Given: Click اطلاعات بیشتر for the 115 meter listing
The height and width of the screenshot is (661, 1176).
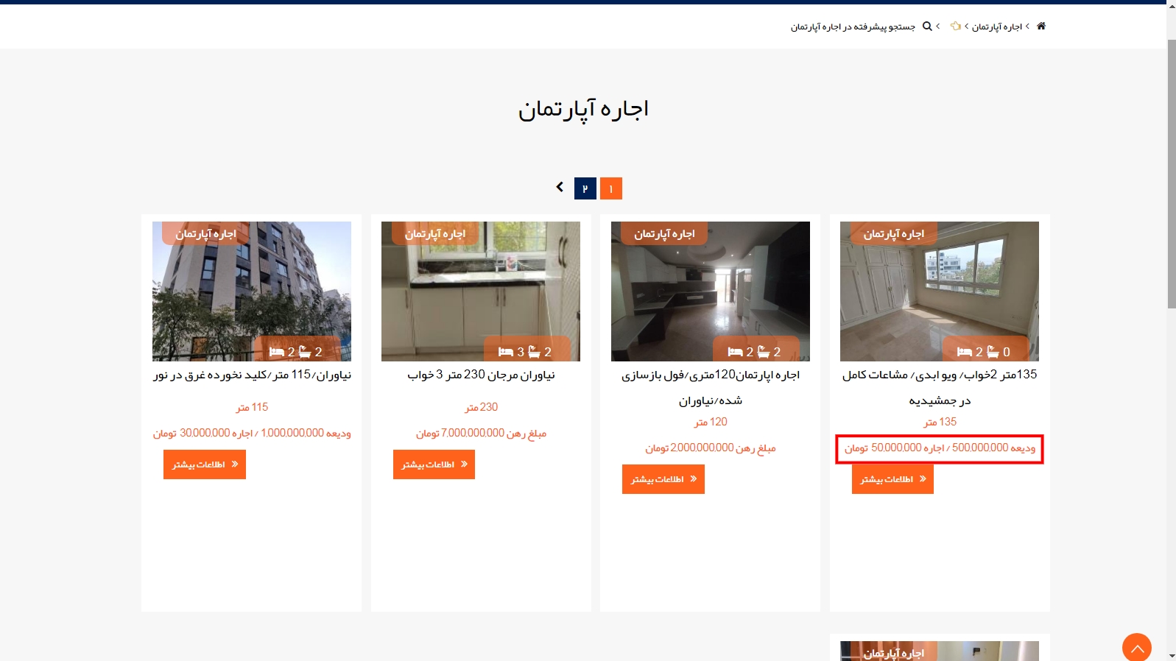Looking at the screenshot, I should click(x=205, y=464).
